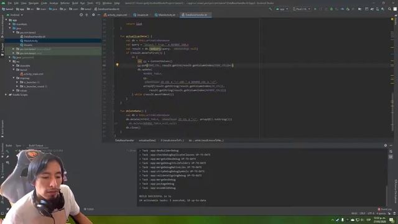The image size is (398, 224).
Task: Open the Navigate menu
Action: [34, 3]
